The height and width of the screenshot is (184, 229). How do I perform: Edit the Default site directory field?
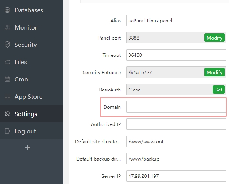176,141
